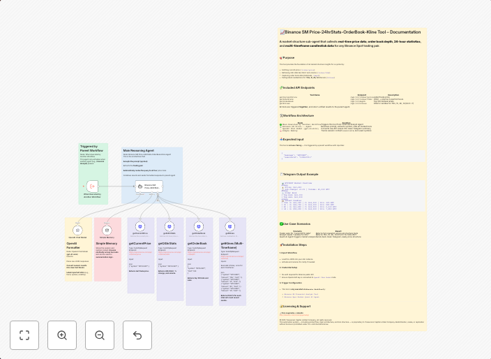Open the get24hrStats tool node
The height and width of the screenshot is (359, 491).
[x=169, y=227]
